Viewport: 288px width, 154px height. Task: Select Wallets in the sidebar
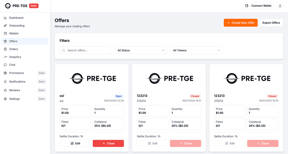[x=14, y=34]
